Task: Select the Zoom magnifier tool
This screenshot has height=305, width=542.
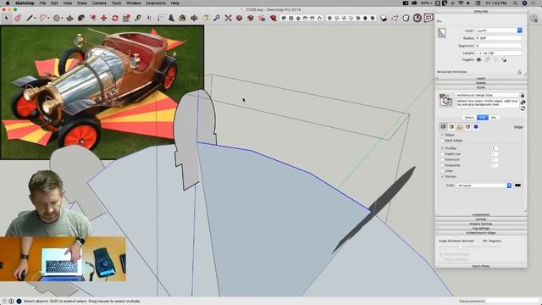Action: [x=217, y=18]
